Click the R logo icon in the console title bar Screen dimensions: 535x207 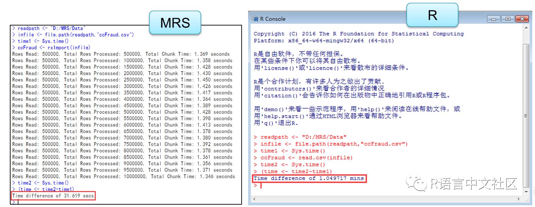[x=255, y=19]
